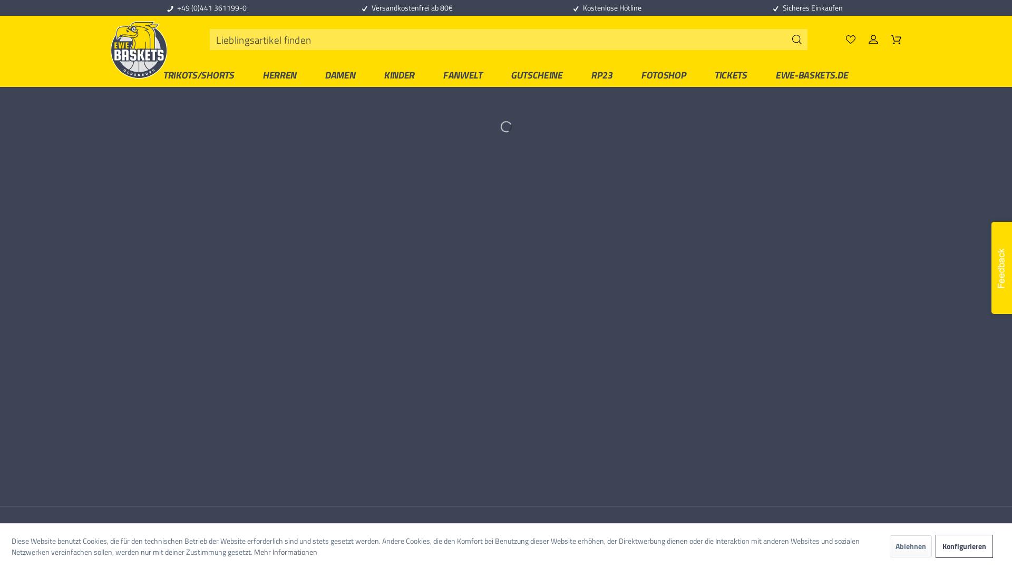Image resolution: width=1012 pixels, height=569 pixels.
Task: Open cookie settings with Konfigurieren
Action: click(x=964, y=546)
